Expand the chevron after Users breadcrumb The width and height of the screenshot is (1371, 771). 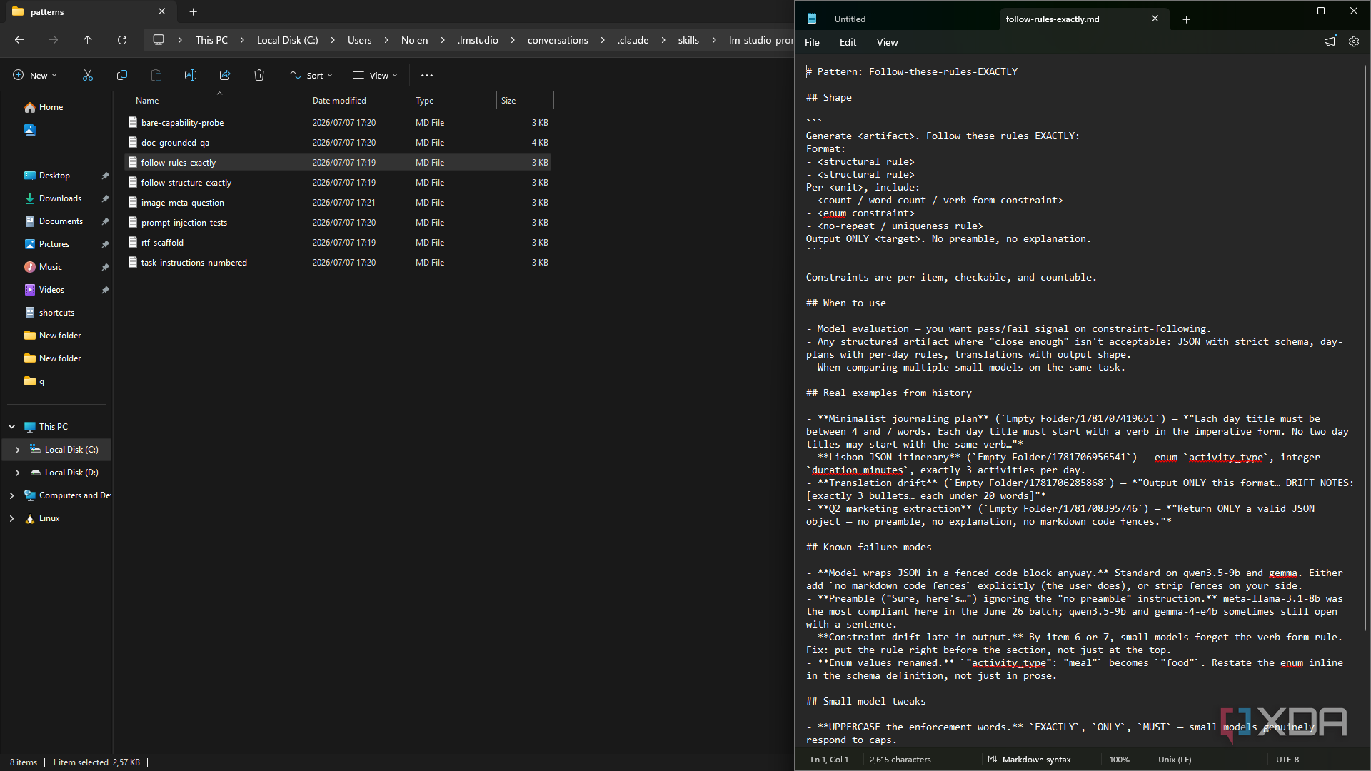[386, 40]
